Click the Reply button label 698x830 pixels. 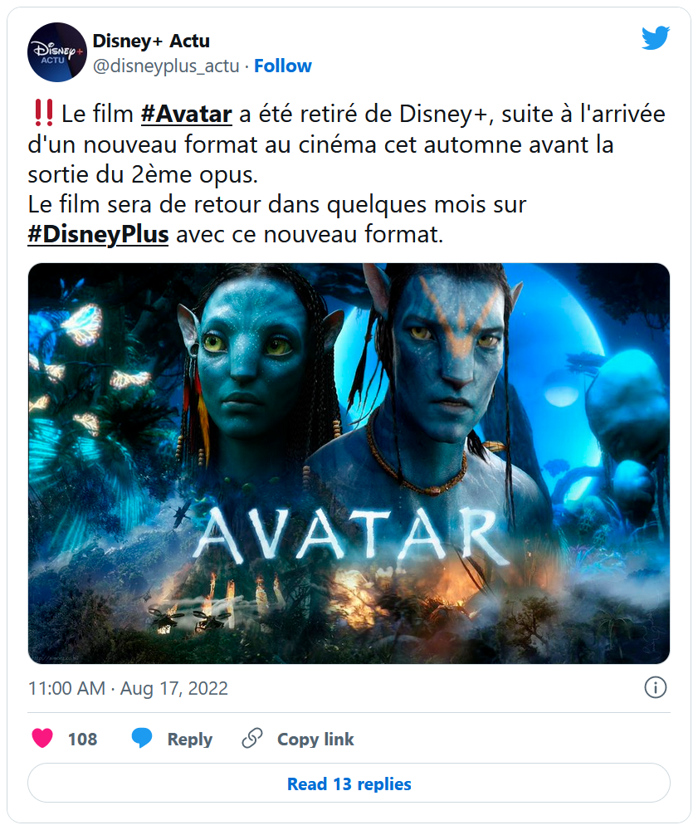[x=189, y=739]
